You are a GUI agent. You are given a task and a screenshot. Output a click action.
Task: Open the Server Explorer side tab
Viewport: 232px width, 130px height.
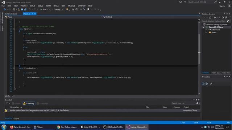pos(2,18)
